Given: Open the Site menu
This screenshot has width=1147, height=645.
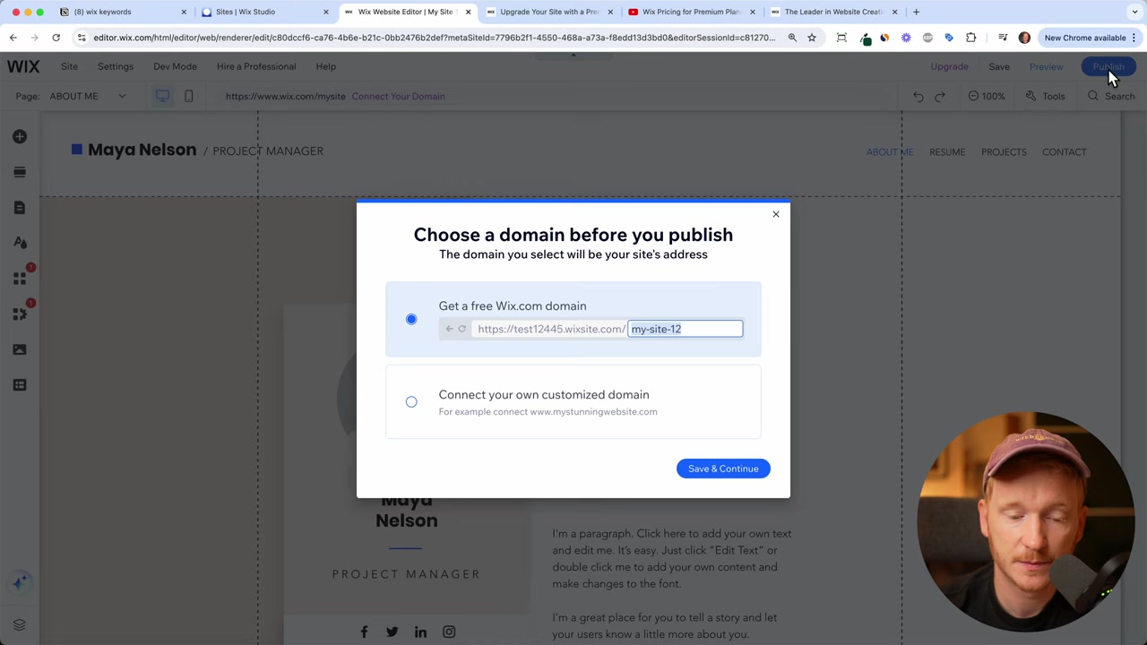Looking at the screenshot, I should (69, 66).
